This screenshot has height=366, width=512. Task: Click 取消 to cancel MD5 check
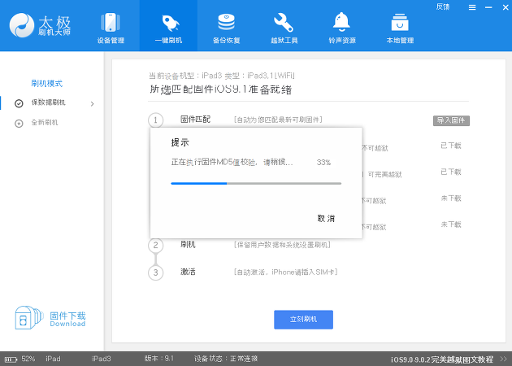point(326,218)
